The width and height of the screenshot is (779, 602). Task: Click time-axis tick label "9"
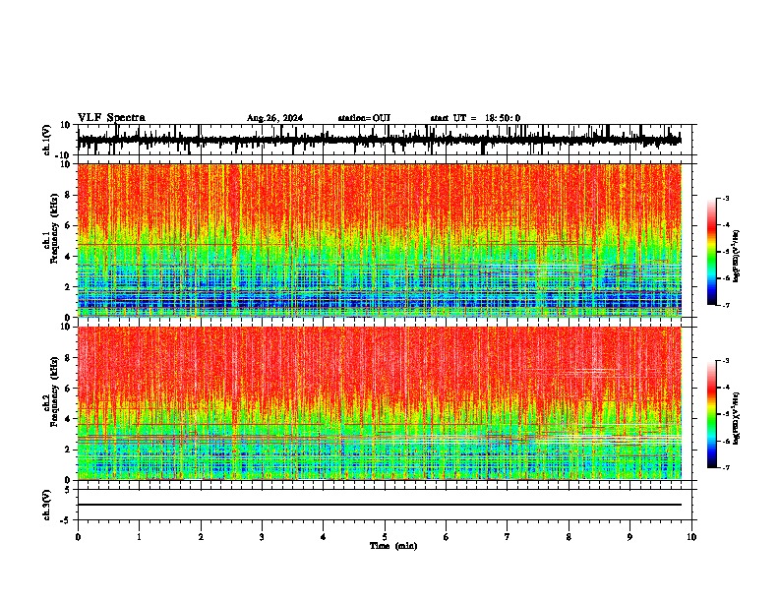[629, 537]
